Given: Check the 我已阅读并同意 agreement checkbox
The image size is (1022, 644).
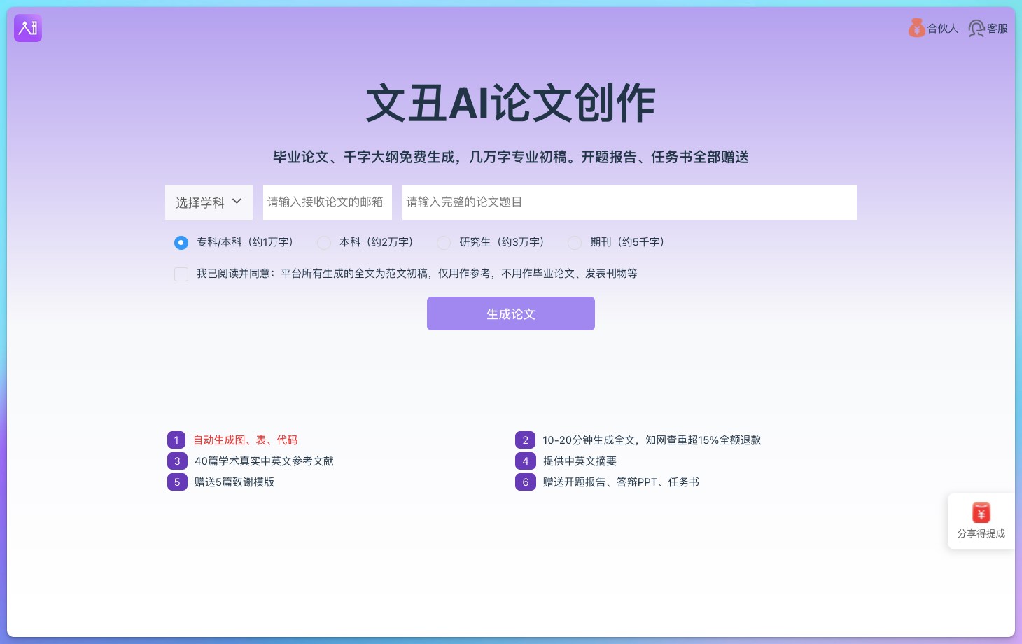Looking at the screenshot, I should 181,274.
